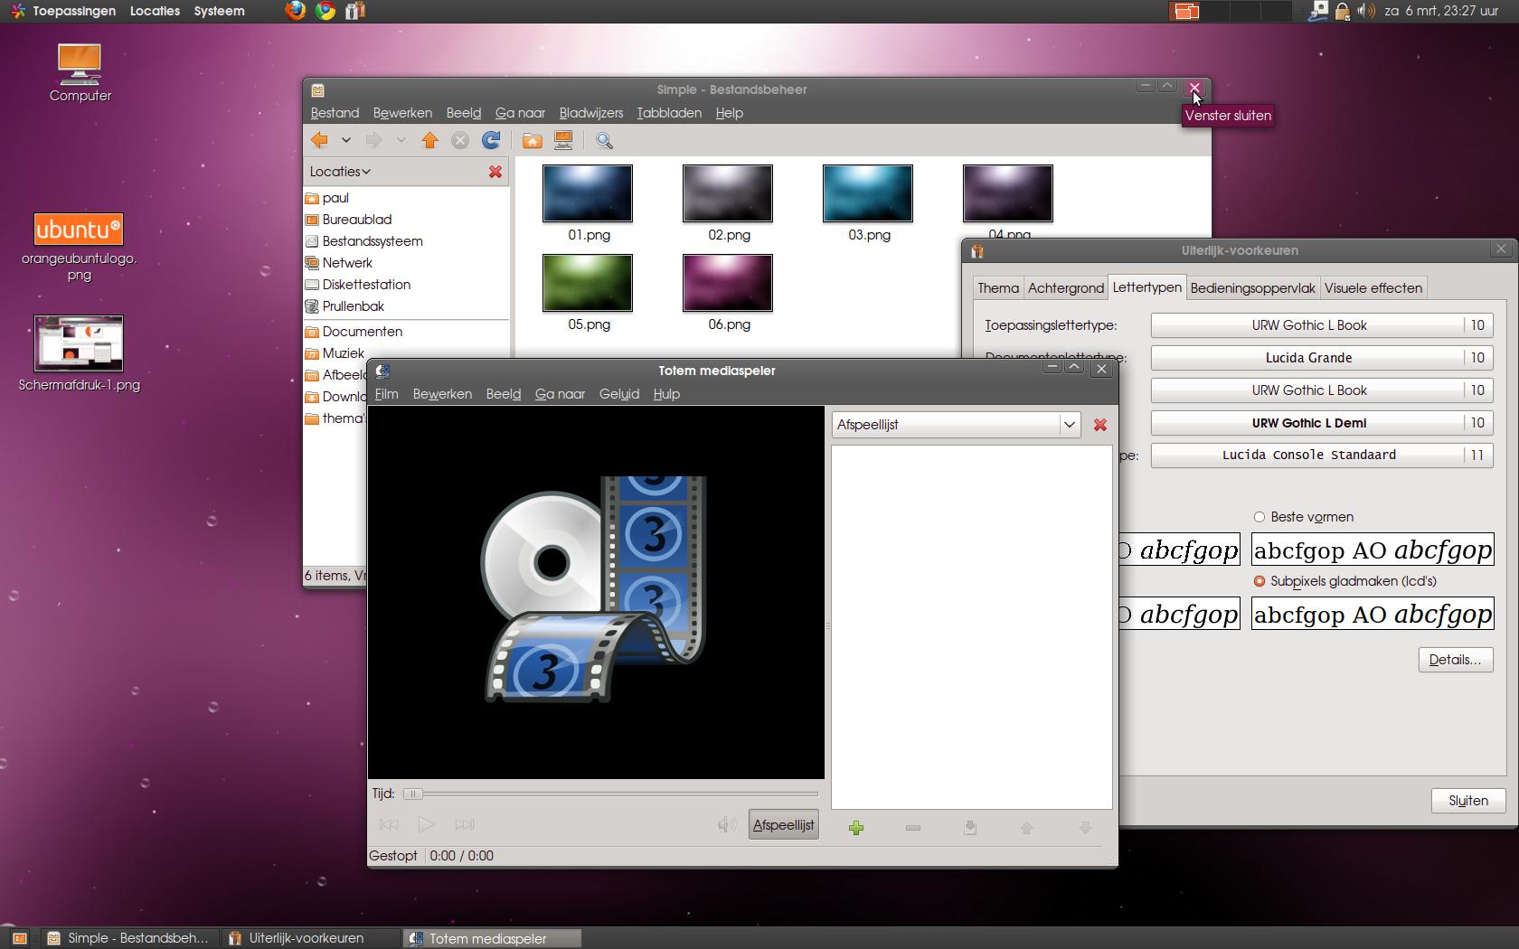Viewport: 1519px width, 949px height.
Task: Select the 05.png thumbnail
Action: pyautogui.click(x=588, y=283)
